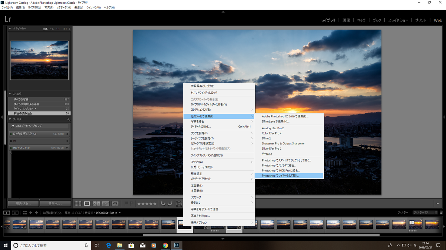Open 写真を結合 submenu in context menu

pyautogui.click(x=219, y=121)
